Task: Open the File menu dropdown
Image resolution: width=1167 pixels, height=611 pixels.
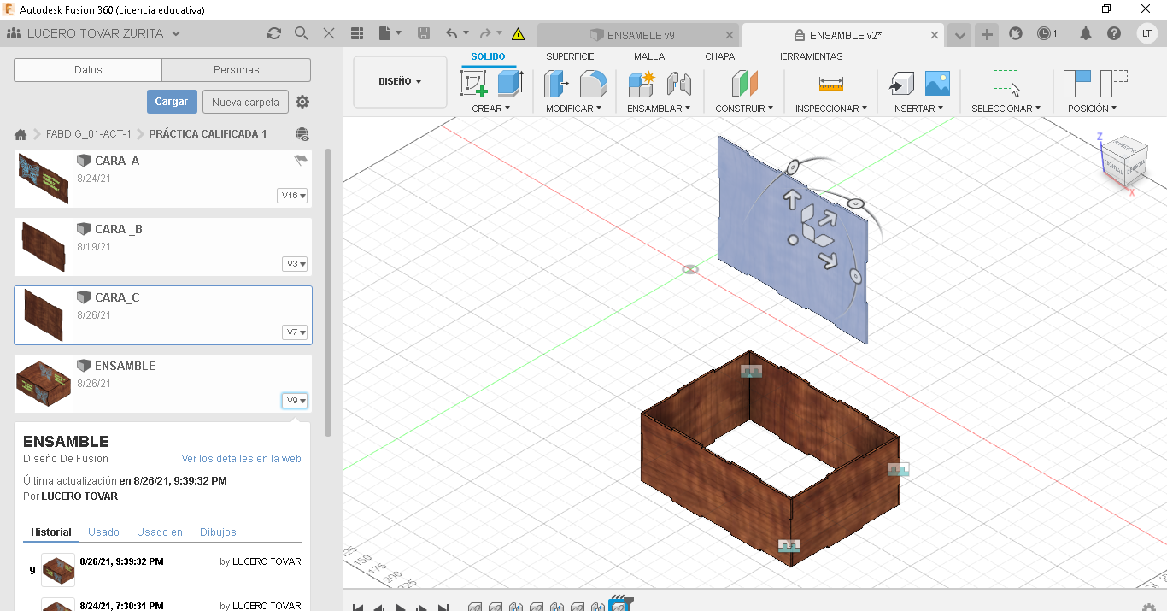Action: click(x=390, y=34)
